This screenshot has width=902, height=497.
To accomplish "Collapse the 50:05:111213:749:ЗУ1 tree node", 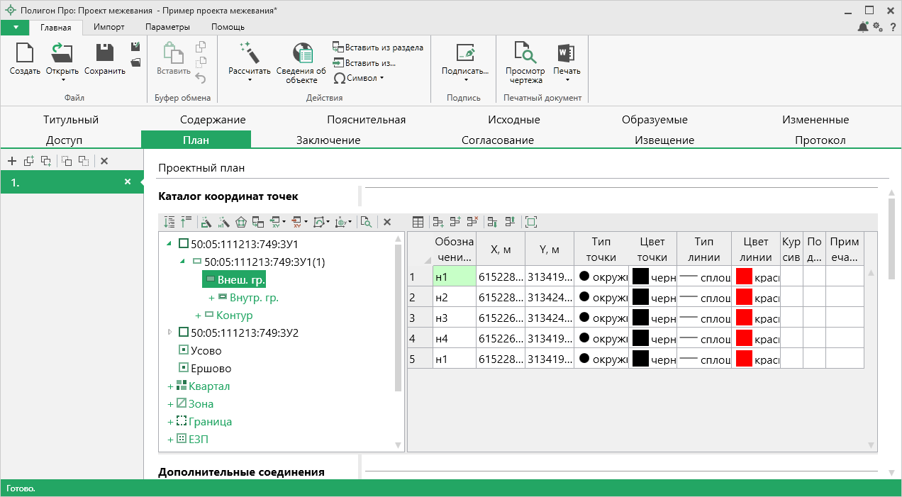I will coord(169,244).
